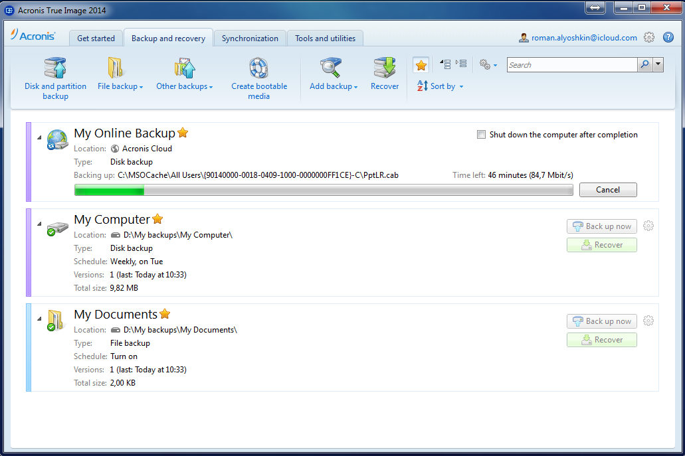Open the search options dropdown arrow

pos(658,65)
